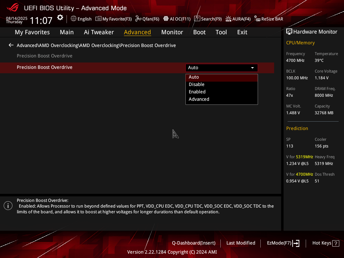The width and height of the screenshot is (344, 258).
Task: Click the SP value 113
Action: (290, 146)
